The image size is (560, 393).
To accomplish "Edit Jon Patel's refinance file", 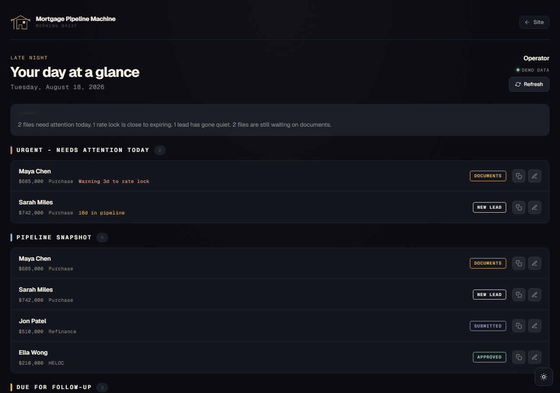I will [535, 326].
